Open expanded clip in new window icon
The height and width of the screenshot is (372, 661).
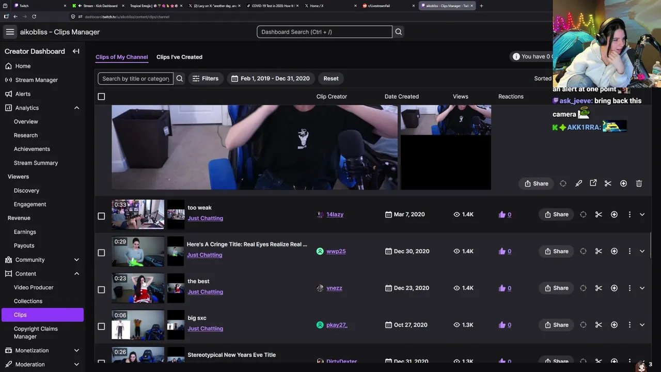pos(593,183)
